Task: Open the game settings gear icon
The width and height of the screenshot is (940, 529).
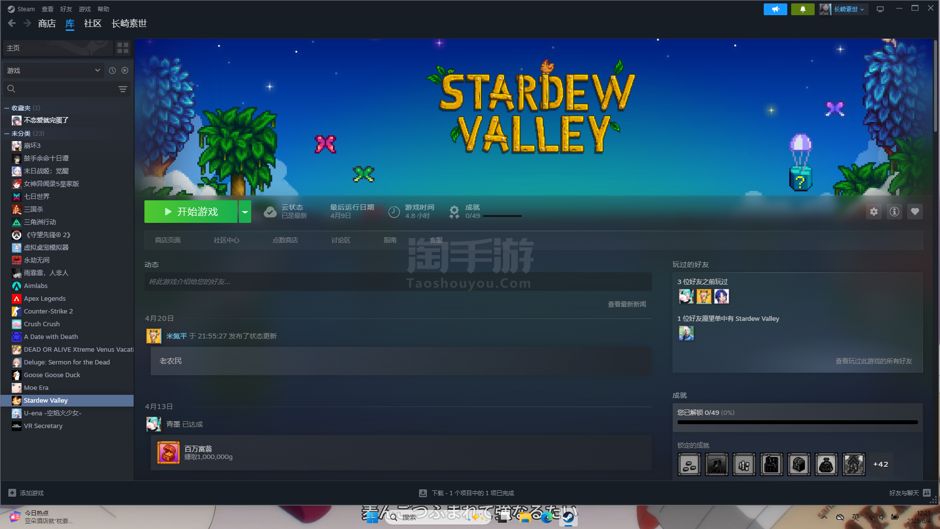Action: pos(874,212)
